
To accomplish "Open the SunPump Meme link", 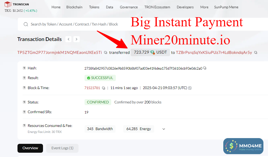I will point(226,7).
